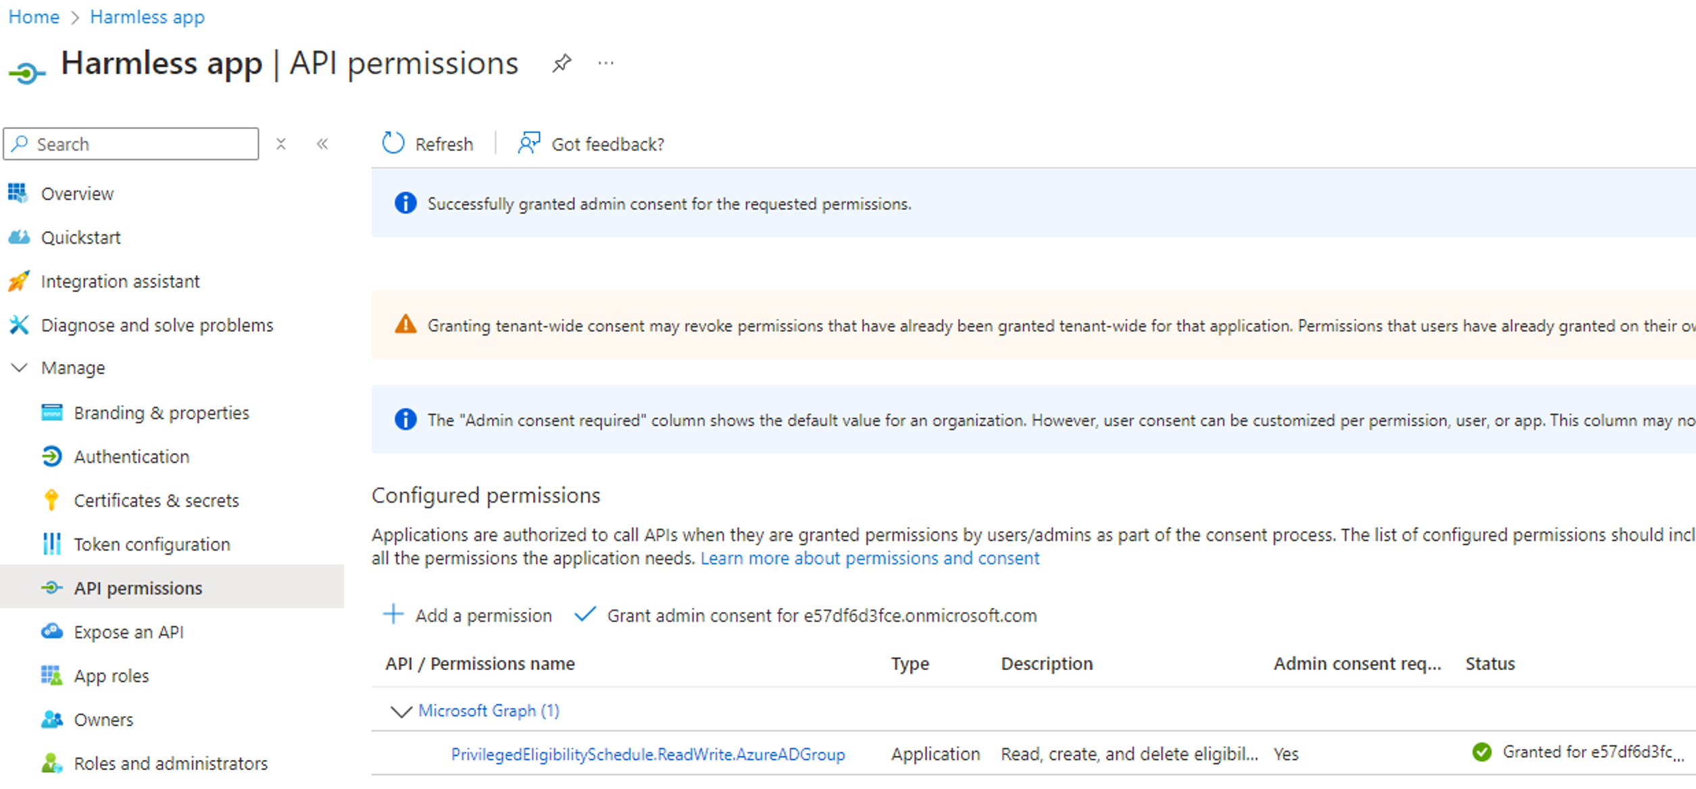
Task: Click the Refresh button label
Action: pyautogui.click(x=444, y=144)
